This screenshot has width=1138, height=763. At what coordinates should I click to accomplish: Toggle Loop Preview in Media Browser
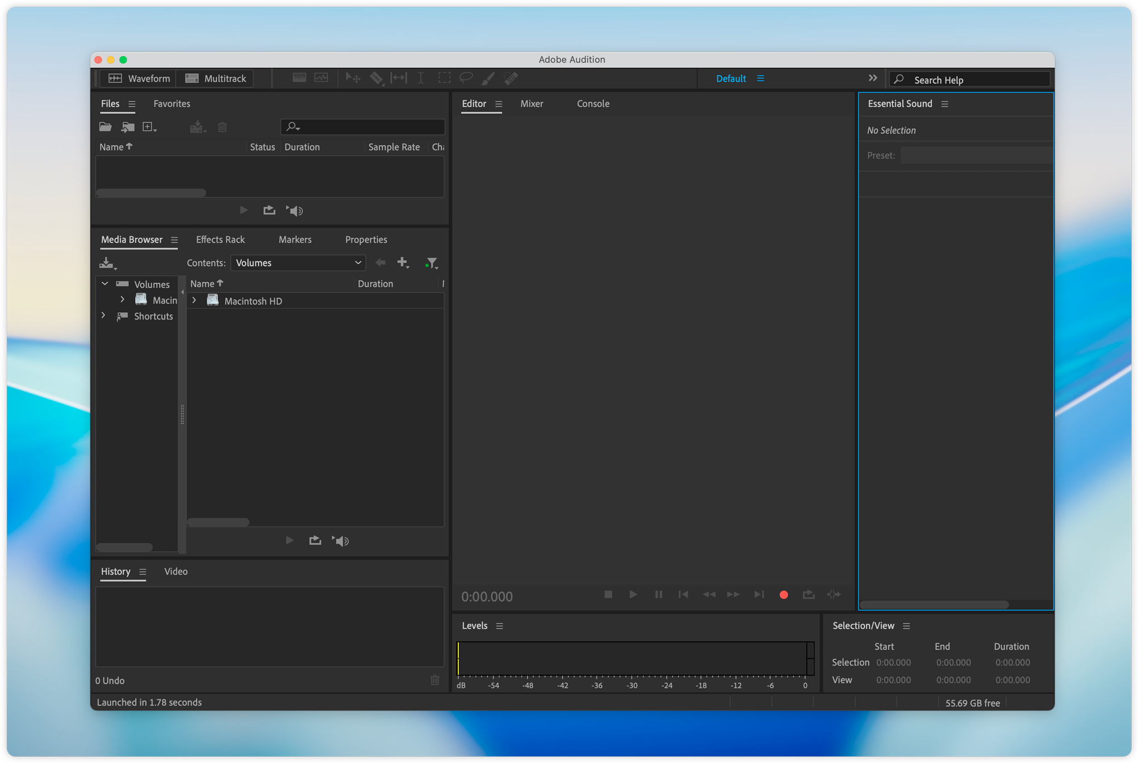click(315, 541)
